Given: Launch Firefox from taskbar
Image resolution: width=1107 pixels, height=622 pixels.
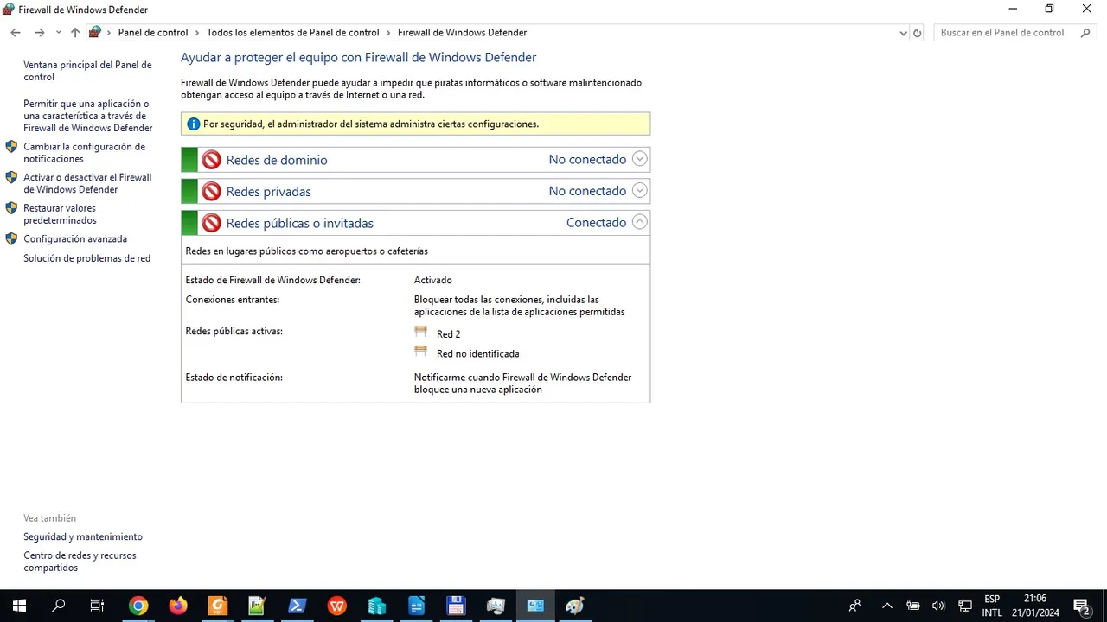Looking at the screenshot, I should click(x=178, y=606).
